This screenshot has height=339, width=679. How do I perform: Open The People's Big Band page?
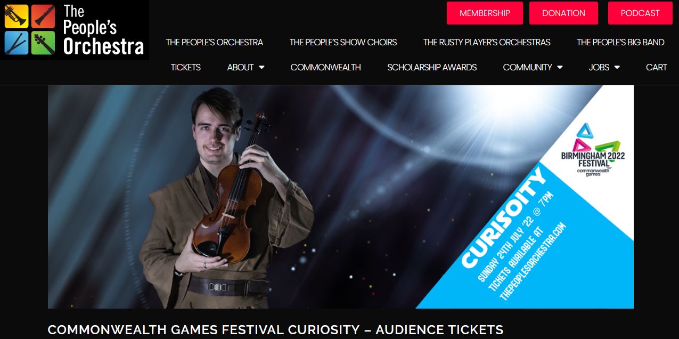[620, 42]
